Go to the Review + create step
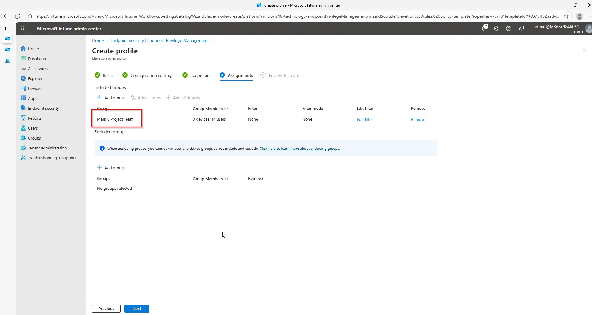This screenshot has width=592, height=315. click(280, 75)
